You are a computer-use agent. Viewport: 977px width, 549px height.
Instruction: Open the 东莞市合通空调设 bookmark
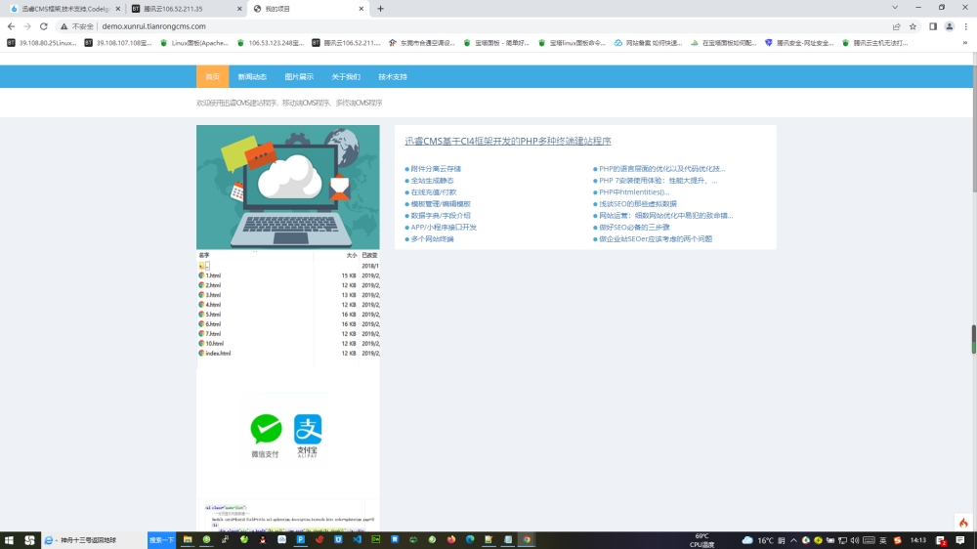[421, 43]
